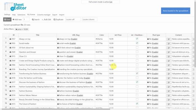Open content editor for Enter the fashion world today
The image size is (196, 110).
(169, 78)
